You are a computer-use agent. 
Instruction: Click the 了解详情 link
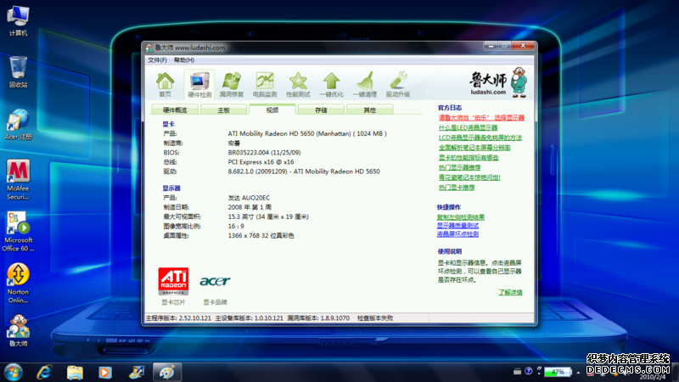(510, 292)
